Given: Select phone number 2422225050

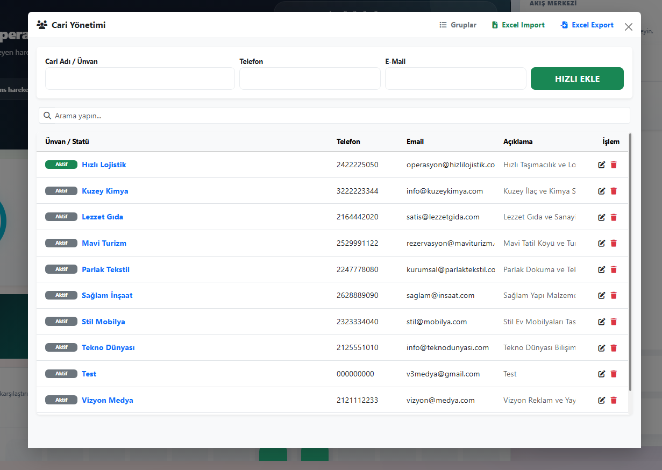Looking at the screenshot, I should coord(358,165).
